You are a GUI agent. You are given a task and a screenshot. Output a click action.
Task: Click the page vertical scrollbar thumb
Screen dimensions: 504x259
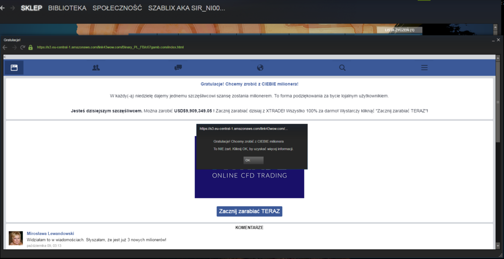(x=498, y=101)
